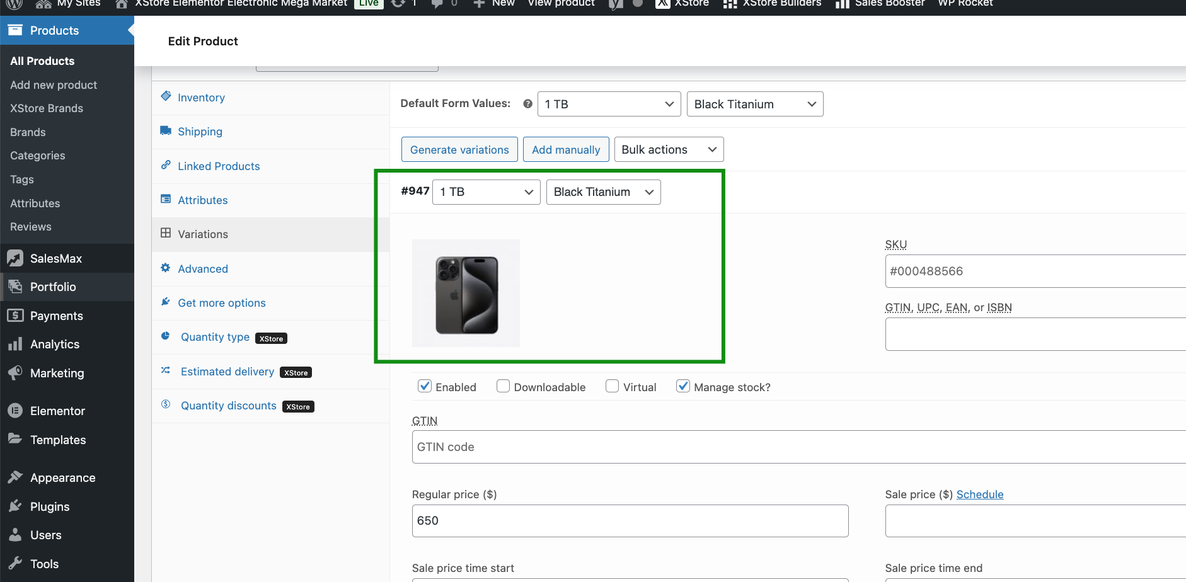The height and width of the screenshot is (582, 1186).
Task: Tick the Downloadable checkbox
Action: [x=503, y=386]
